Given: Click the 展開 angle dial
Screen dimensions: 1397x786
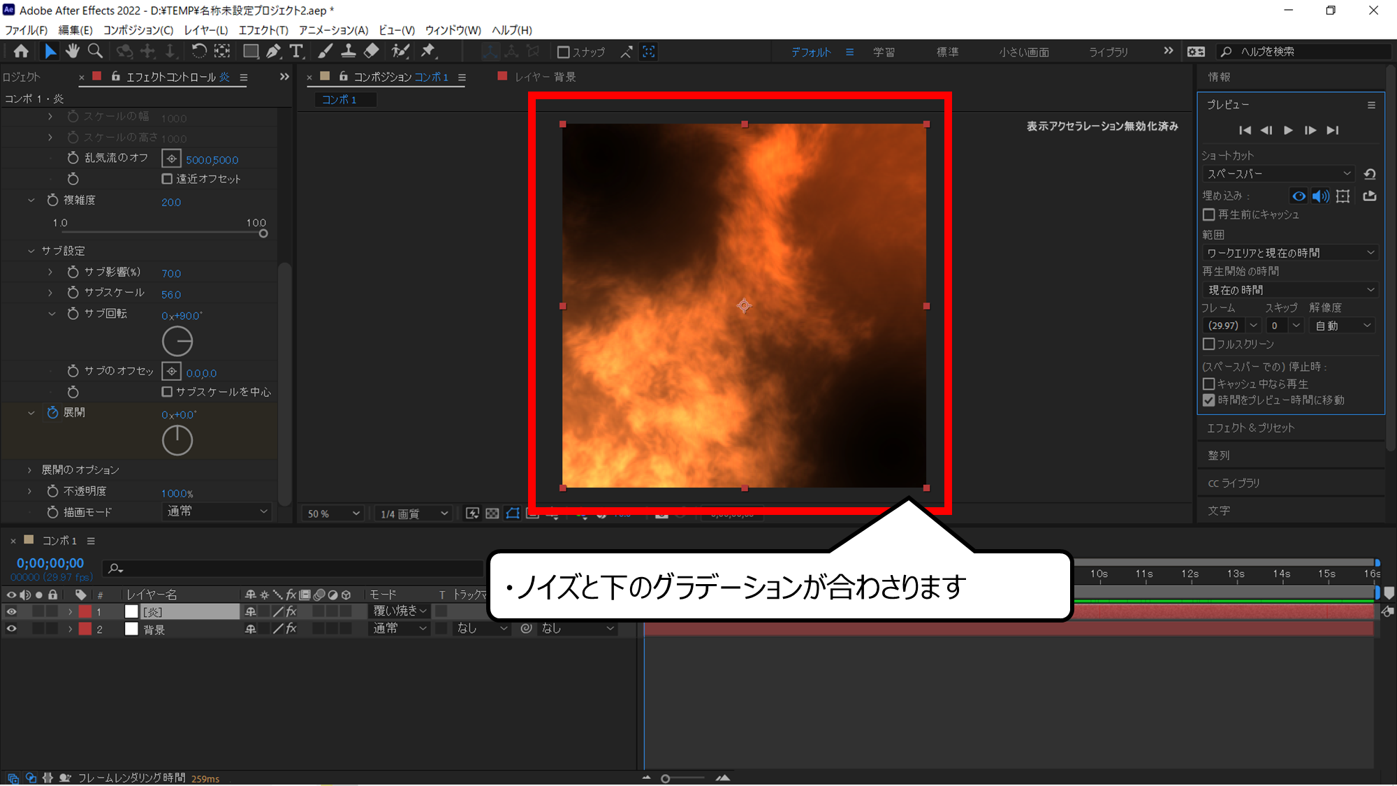Looking at the screenshot, I should pos(177,440).
